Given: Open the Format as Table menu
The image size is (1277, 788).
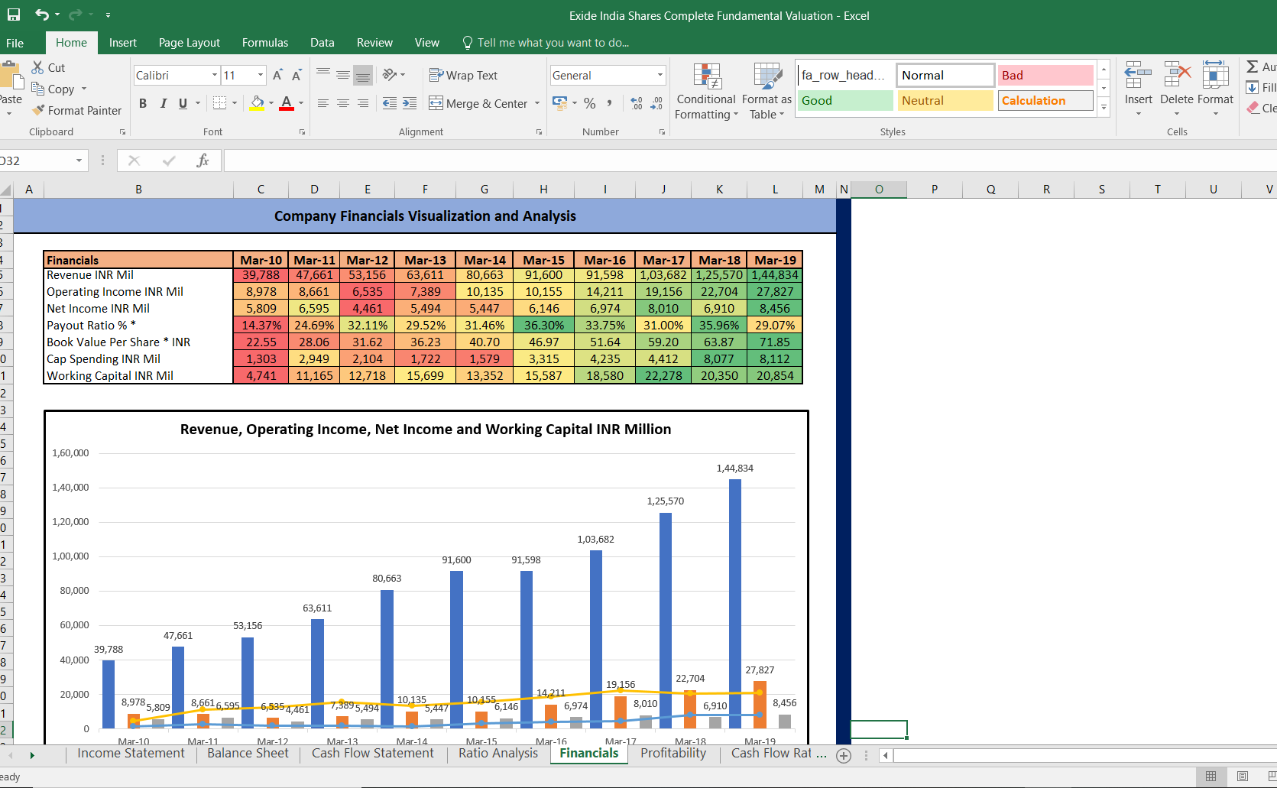Looking at the screenshot, I should click(767, 91).
